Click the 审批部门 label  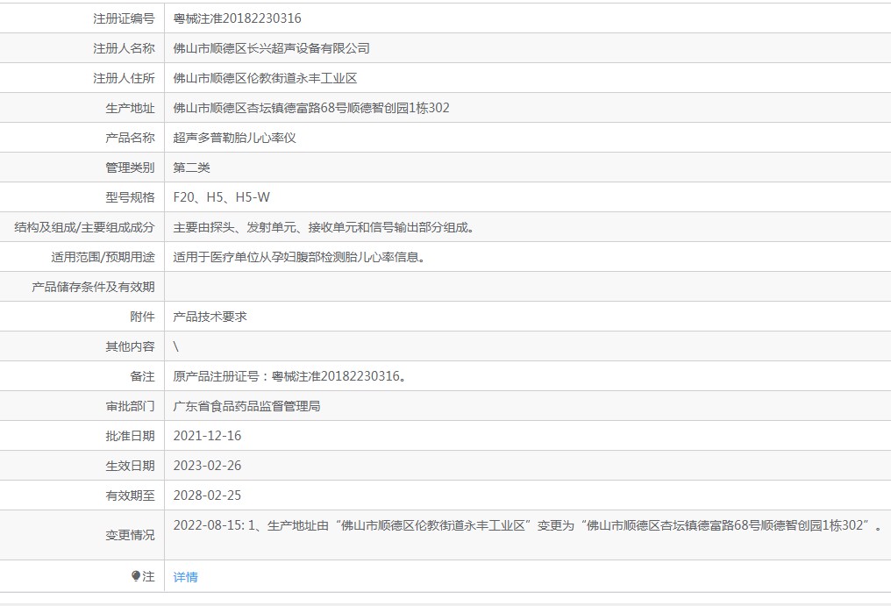[130, 406]
